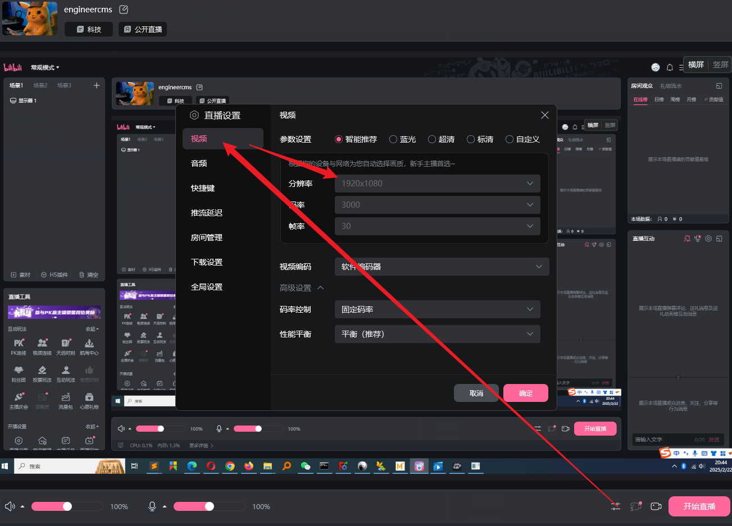The height and width of the screenshot is (526, 732).
Task: Open the 视频编码 encoder dropdown
Action: (x=441, y=267)
